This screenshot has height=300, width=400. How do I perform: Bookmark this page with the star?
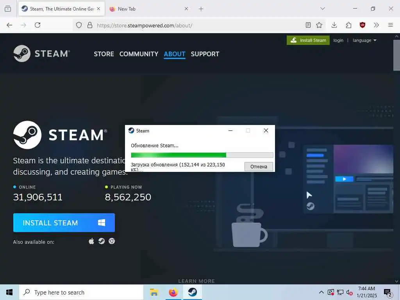tap(319, 25)
